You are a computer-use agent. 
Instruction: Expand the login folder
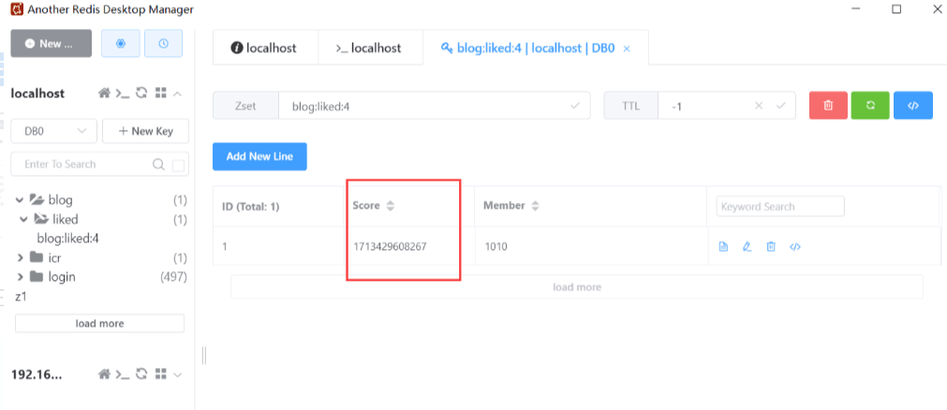[x=20, y=277]
